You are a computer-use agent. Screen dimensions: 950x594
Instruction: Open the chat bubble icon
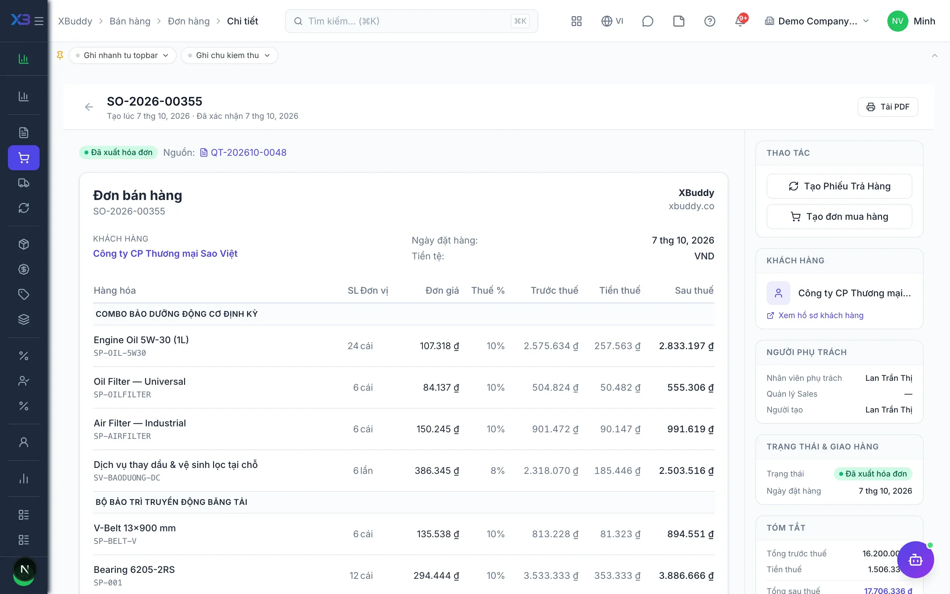[x=647, y=21]
